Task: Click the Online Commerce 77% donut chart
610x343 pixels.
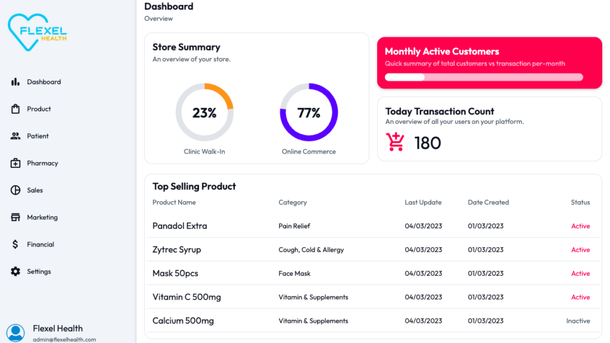Action: click(x=309, y=113)
